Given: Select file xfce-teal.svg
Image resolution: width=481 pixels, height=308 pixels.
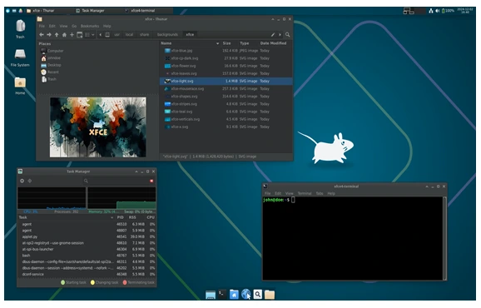Looking at the screenshot, I should point(226,112).
